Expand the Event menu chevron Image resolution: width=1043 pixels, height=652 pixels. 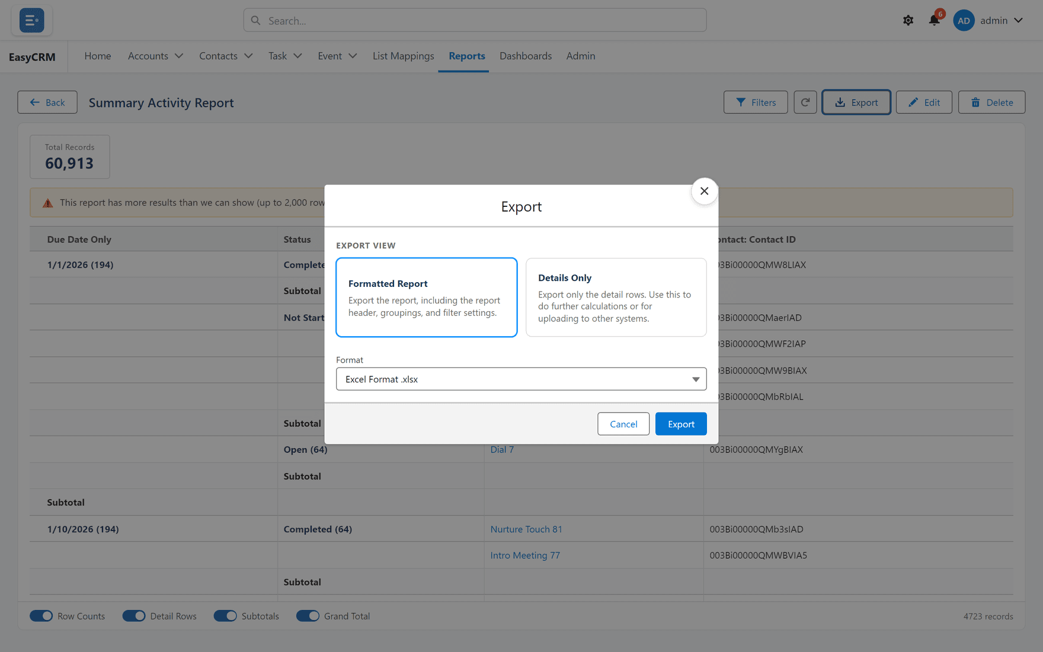[x=353, y=56]
